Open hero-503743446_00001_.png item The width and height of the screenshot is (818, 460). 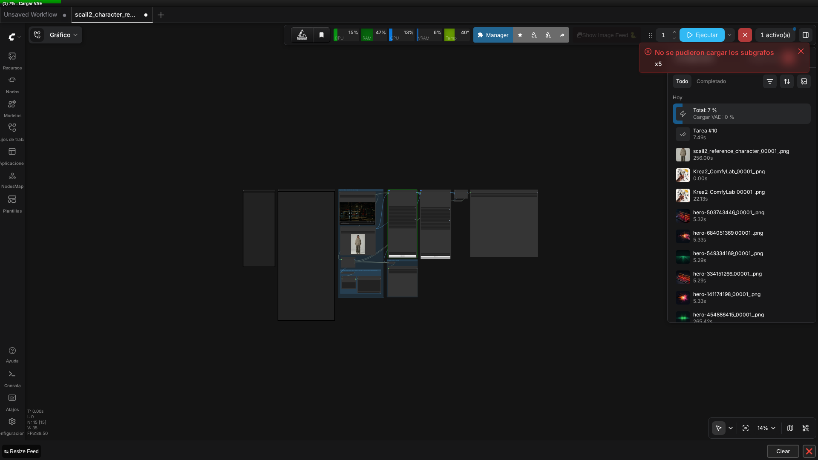pos(741,216)
